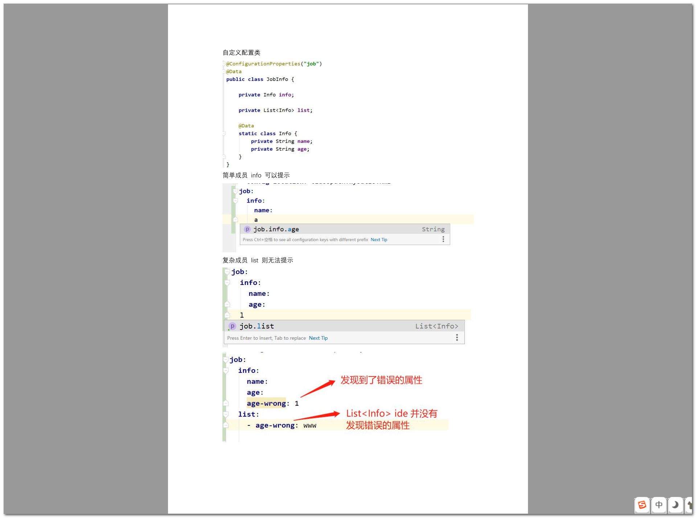Click the List<Info> type label in popup
696x518 pixels.
(437, 326)
